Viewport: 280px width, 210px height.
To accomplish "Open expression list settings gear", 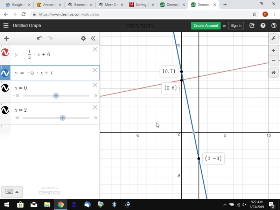I will click(x=83, y=38).
